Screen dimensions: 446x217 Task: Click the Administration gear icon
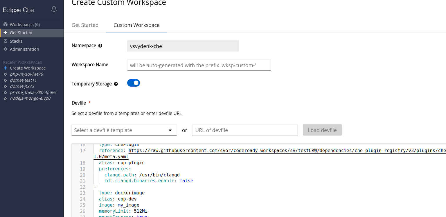5,49
